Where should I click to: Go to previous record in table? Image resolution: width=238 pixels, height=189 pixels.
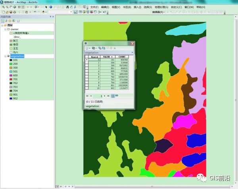(x=91, y=96)
